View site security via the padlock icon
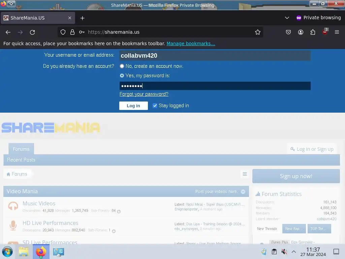The height and width of the screenshot is (259, 345). click(72, 32)
